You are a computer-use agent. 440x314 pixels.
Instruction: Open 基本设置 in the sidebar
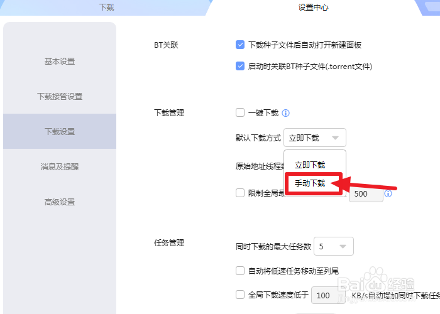coord(60,61)
